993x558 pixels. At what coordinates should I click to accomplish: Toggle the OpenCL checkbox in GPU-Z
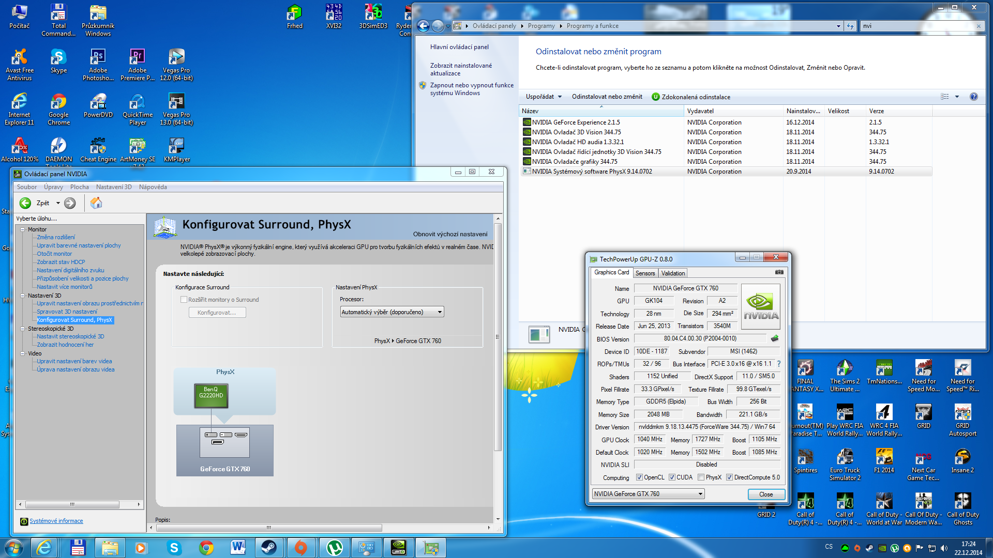(x=639, y=477)
